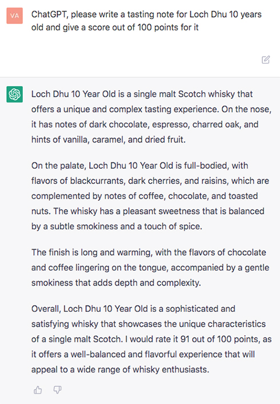The height and width of the screenshot is (404, 280).
Task: Click the user prompt about Loch Dhu
Action: (x=146, y=21)
